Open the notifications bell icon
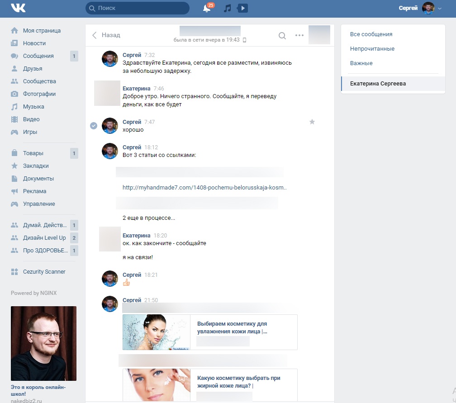The image size is (456, 403). pos(207,8)
